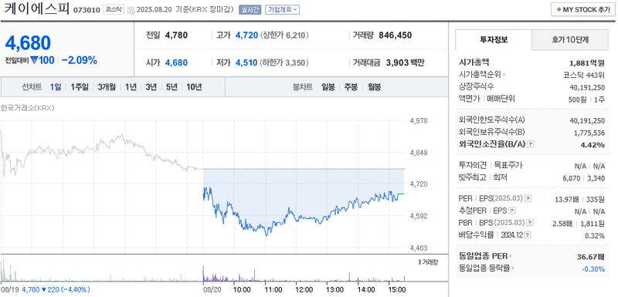
Task: Switch to the 호가10단계 tab
Action: pyautogui.click(x=570, y=39)
